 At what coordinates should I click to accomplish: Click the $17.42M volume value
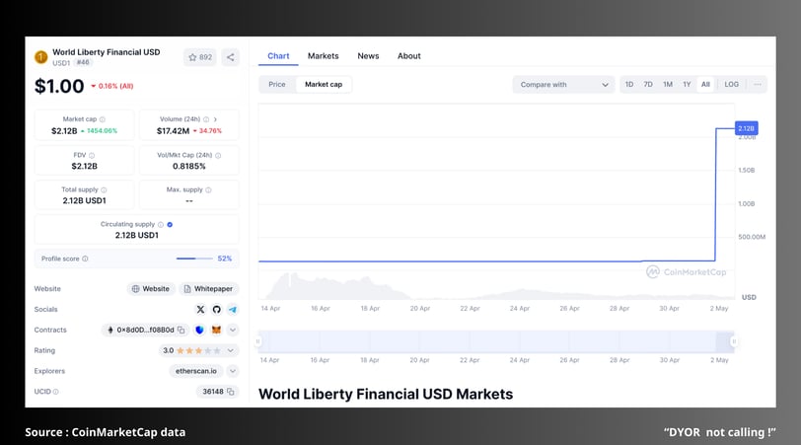pyautogui.click(x=174, y=131)
